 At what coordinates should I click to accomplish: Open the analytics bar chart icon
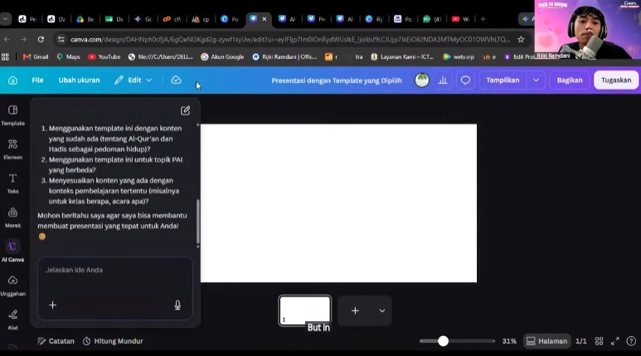pyautogui.click(x=443, y=80)
